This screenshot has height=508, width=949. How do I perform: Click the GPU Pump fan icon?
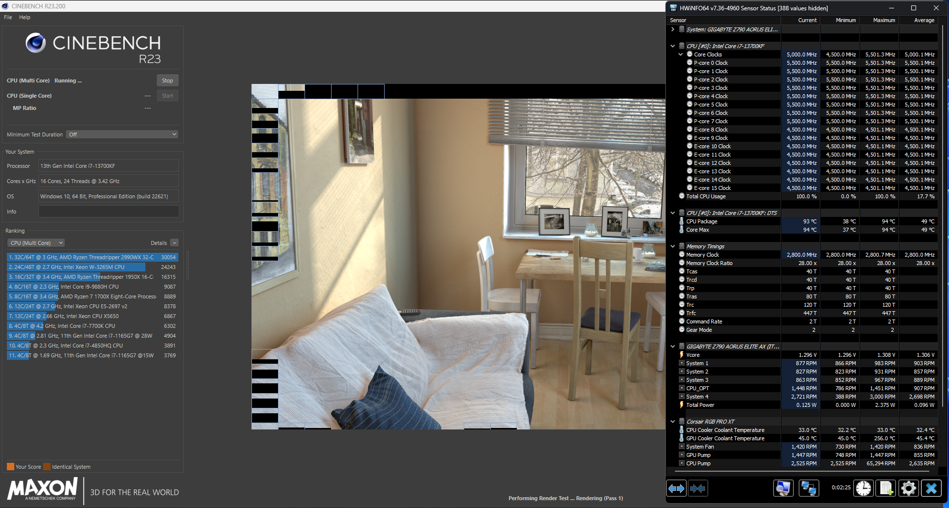[x=681, y=455]
